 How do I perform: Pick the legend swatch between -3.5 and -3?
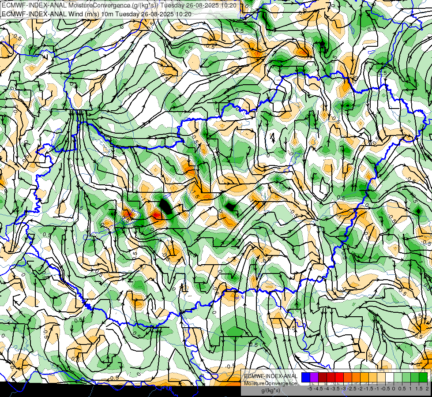(339, 377)
